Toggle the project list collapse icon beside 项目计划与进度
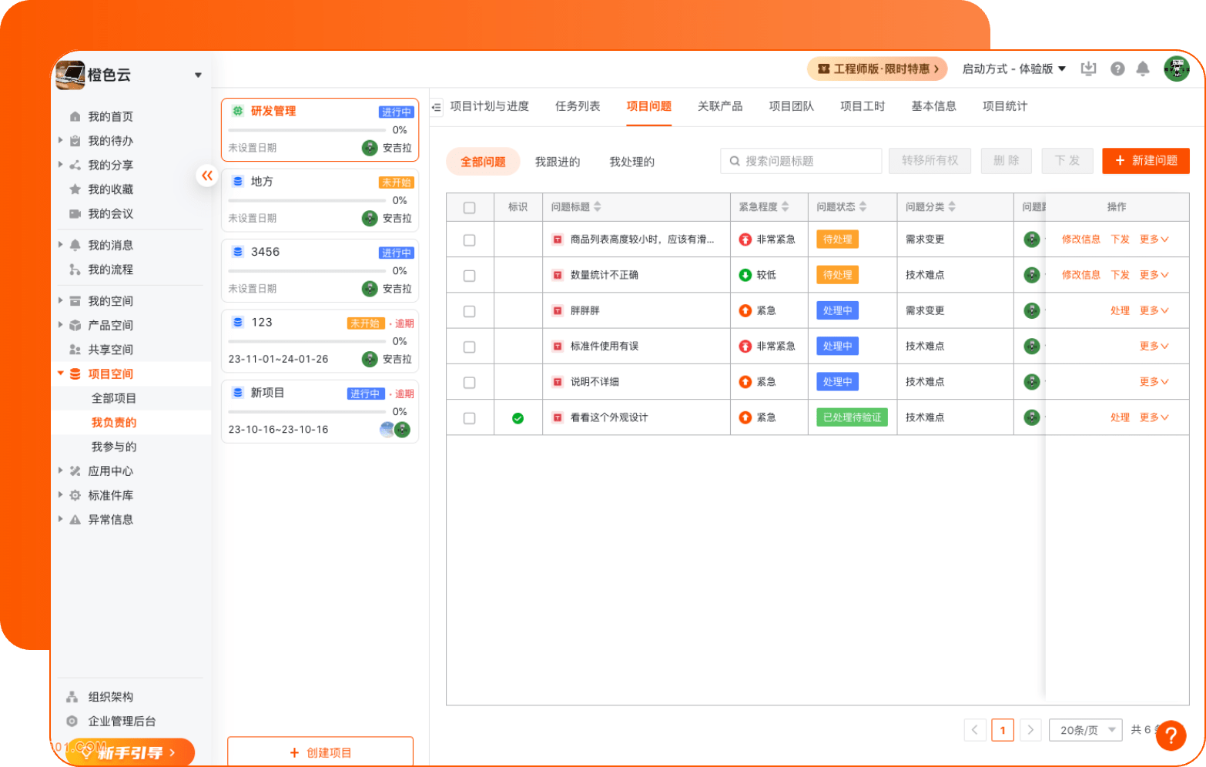 (x=437, y=107)
